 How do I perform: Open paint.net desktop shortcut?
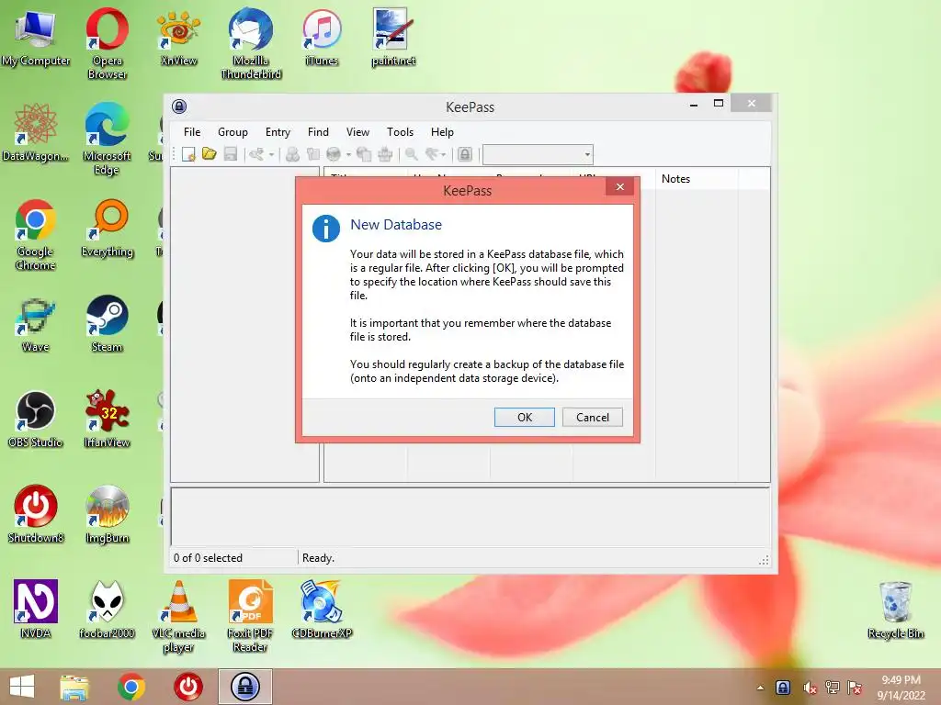pyautogui.click(x=393, y=37)
